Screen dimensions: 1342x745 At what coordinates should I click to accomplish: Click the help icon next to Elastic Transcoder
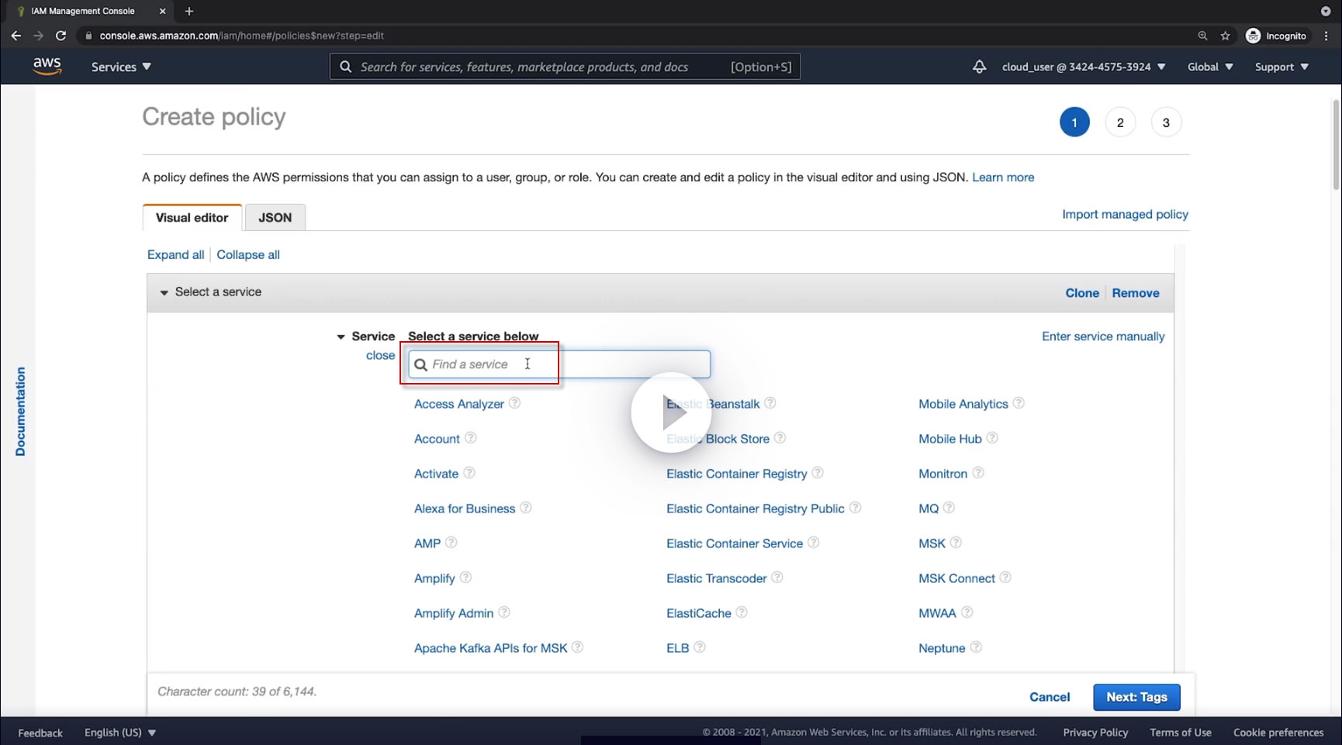776,578
